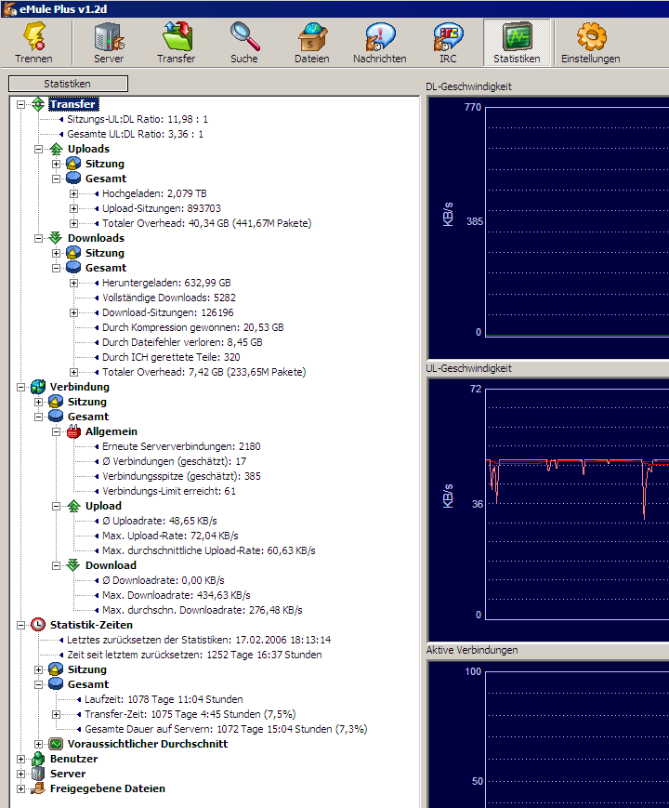669x808 pixels.
Task: Click the Downloads green arrows icon
Action: pyautogui.click(x=56, y=238)
